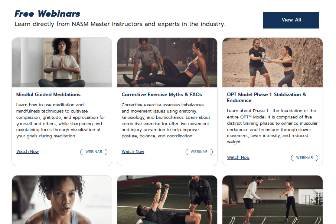This screenshot has width=336, height=224.
Task: Click the View All button
Action: click(x=291, y=20)
